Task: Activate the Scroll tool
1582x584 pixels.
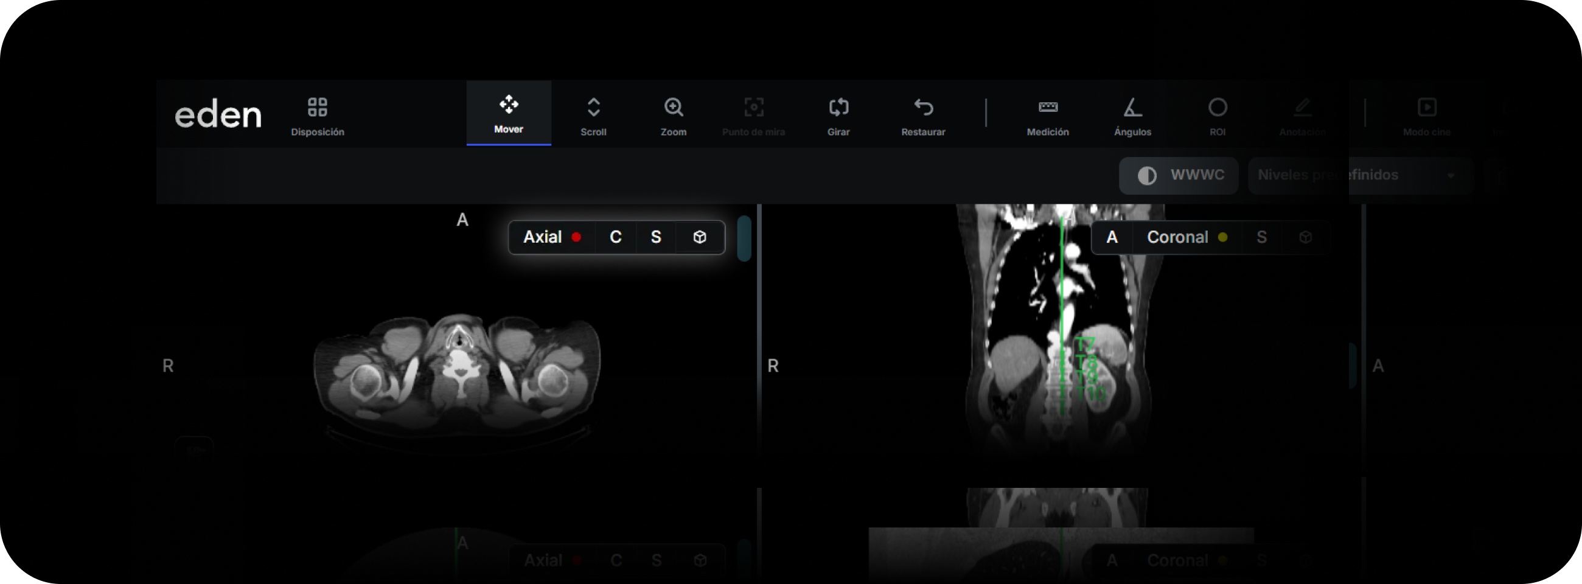Action: point(593,116)
